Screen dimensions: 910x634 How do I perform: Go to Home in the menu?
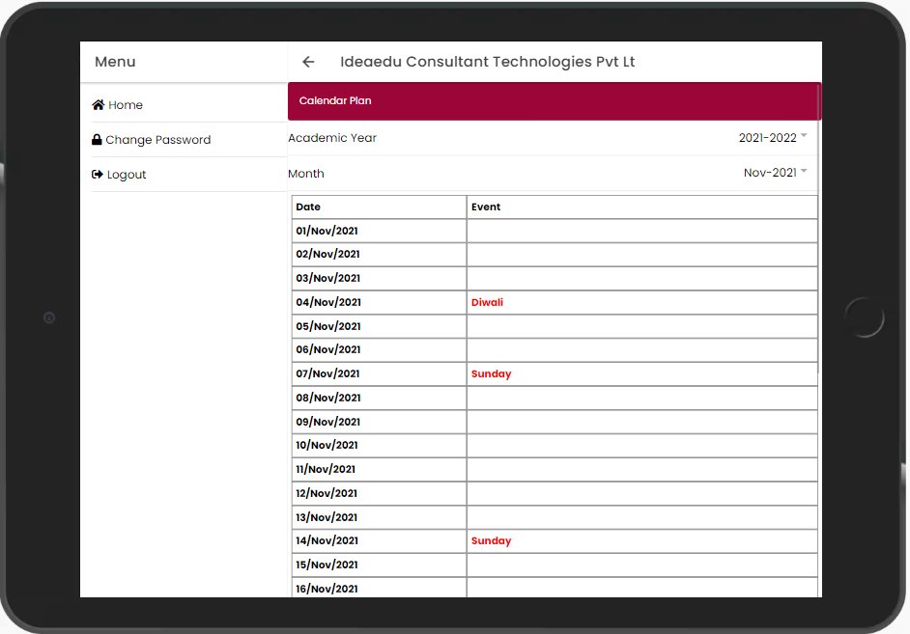(125, 105)
